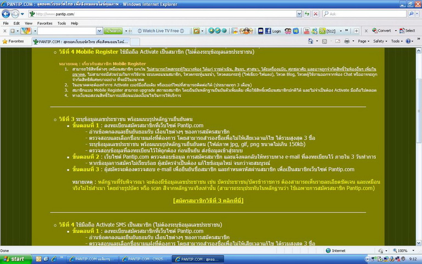Open the recent pages dropdown arrow
This screenshot has width=422, height=264.
pos(23,14)
